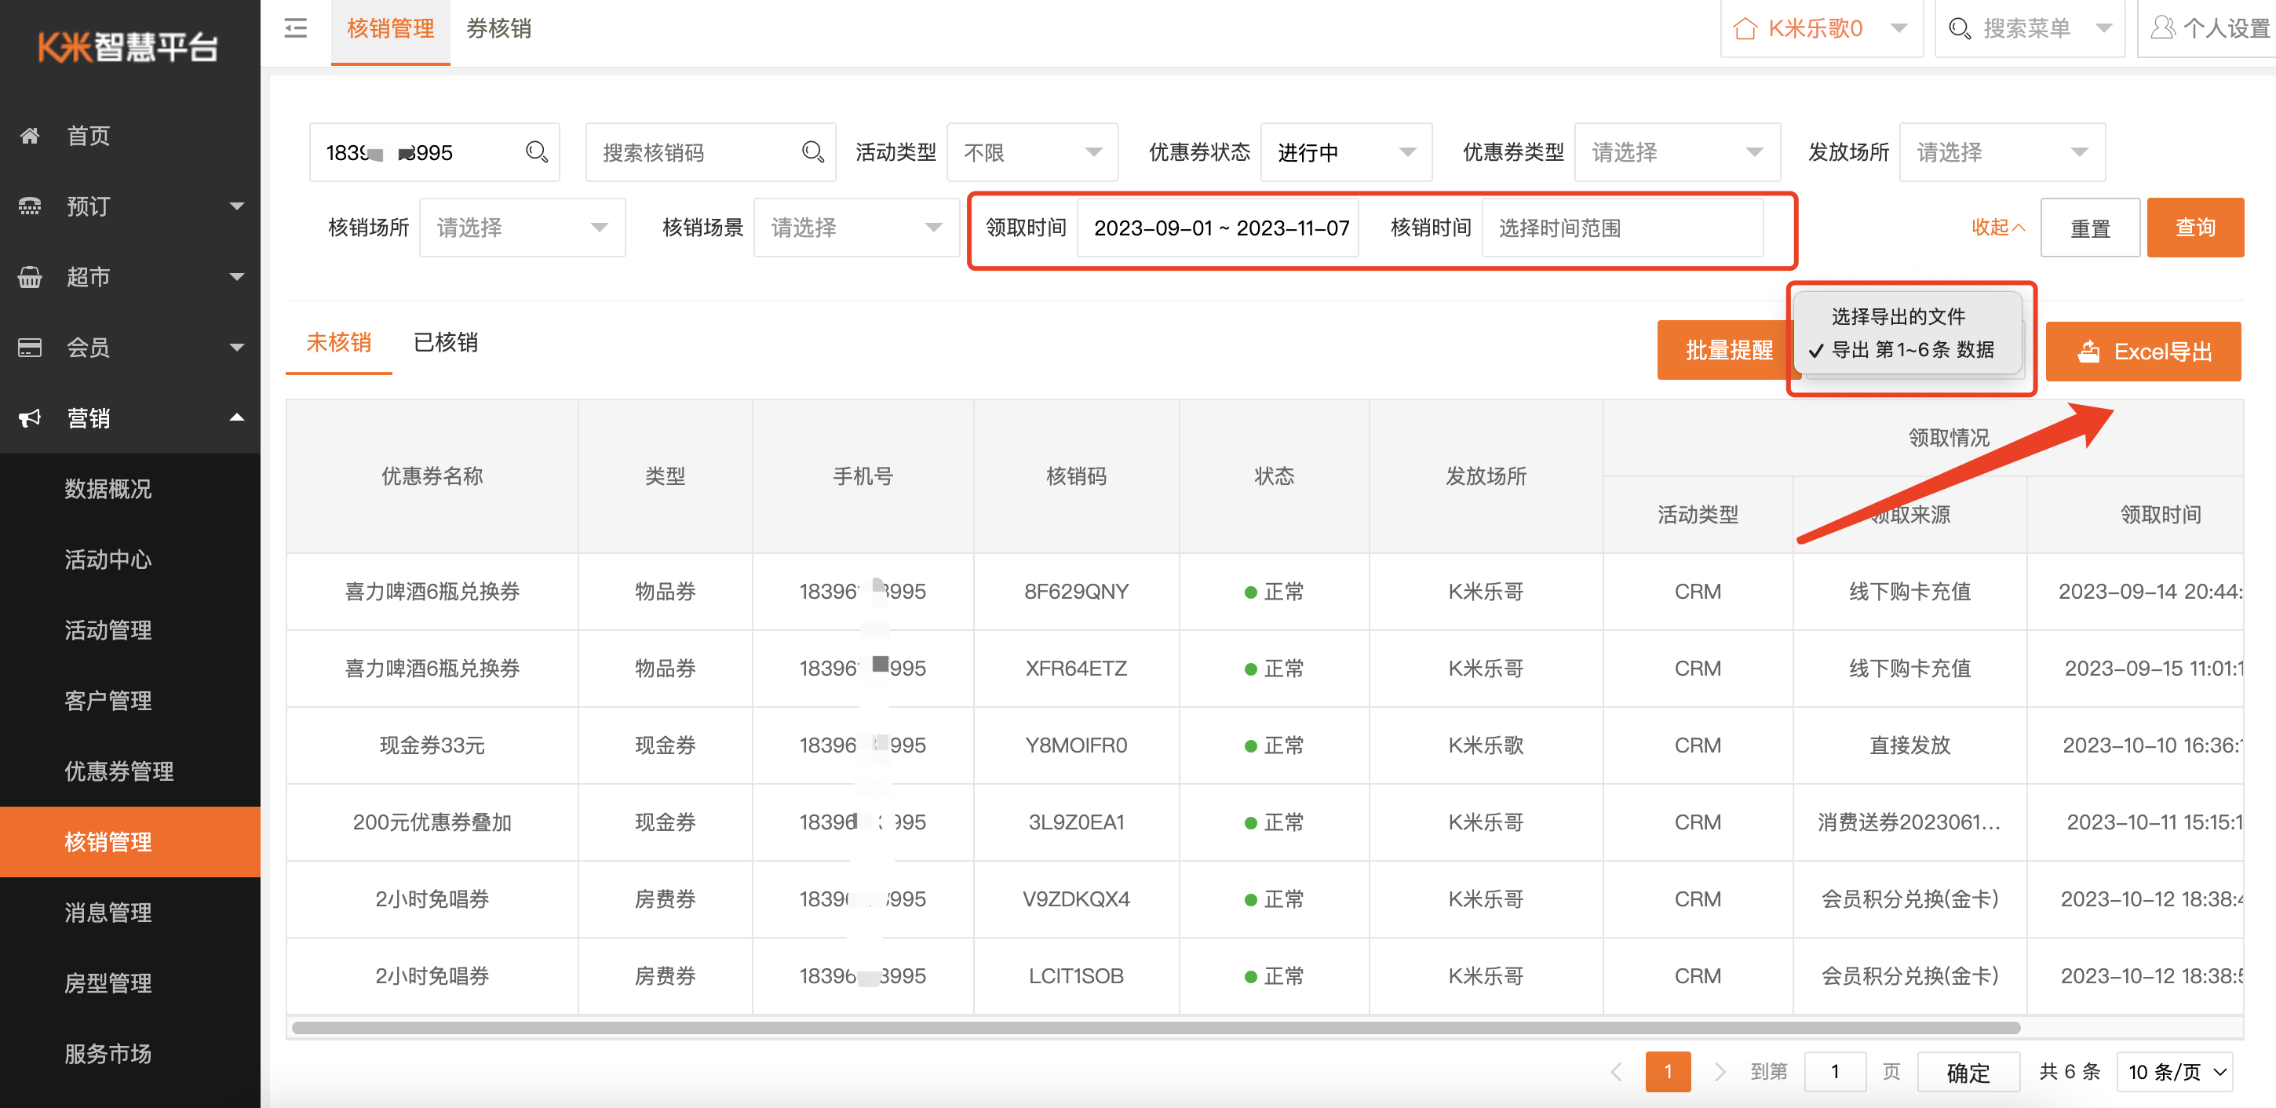
Task: Click the user icon by 个人设置
Action: [2163, 28]
